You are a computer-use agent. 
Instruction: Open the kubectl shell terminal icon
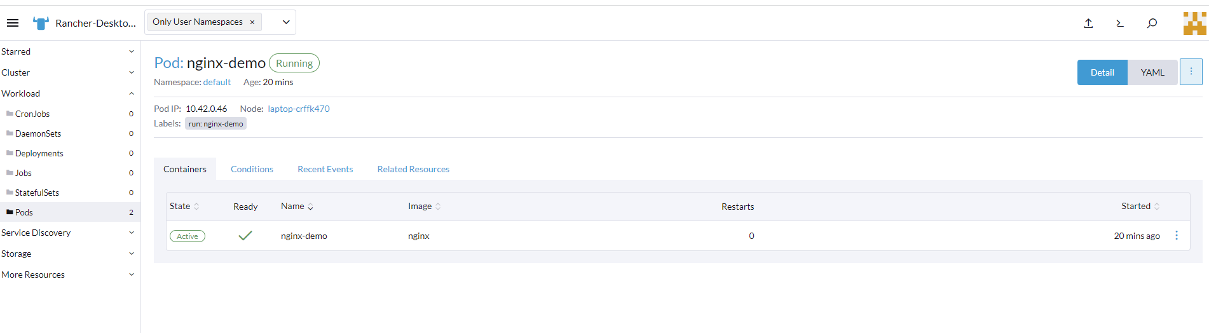pyautogui.click(x=1120, y=24)
